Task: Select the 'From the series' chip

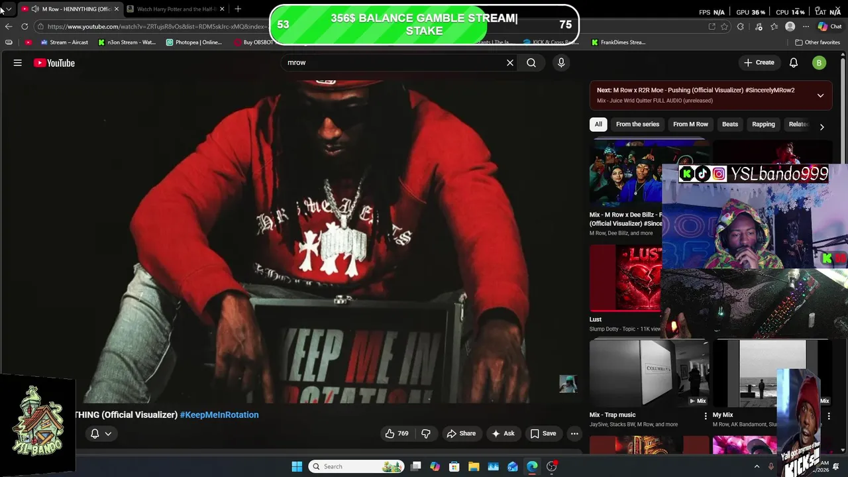Action: click(637, 124)
